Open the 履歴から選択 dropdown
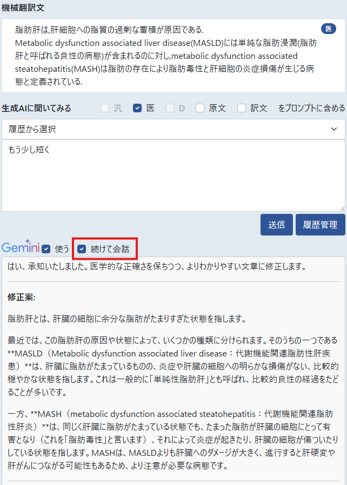This screenshot has width=347, height=485. pos(173,129)
